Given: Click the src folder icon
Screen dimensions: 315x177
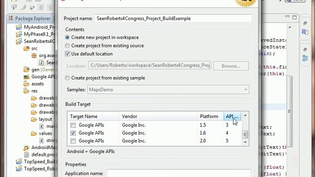Looking at the screenshot, I should [26, 48].
